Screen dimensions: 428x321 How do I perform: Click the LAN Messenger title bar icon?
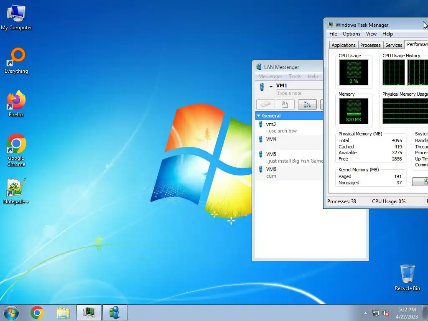pyautogui.click(x=259, y=67)
